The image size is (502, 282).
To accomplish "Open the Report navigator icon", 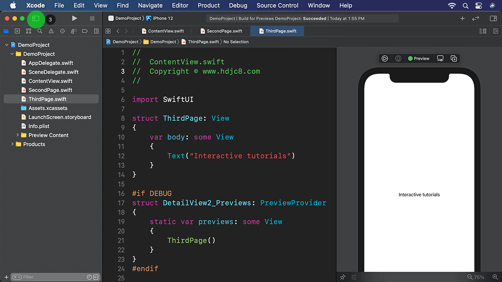I will [96, 31].
